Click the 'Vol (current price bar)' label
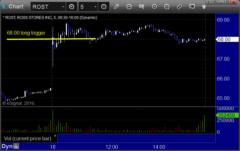 pyautogui.click(x=27, y=138)
